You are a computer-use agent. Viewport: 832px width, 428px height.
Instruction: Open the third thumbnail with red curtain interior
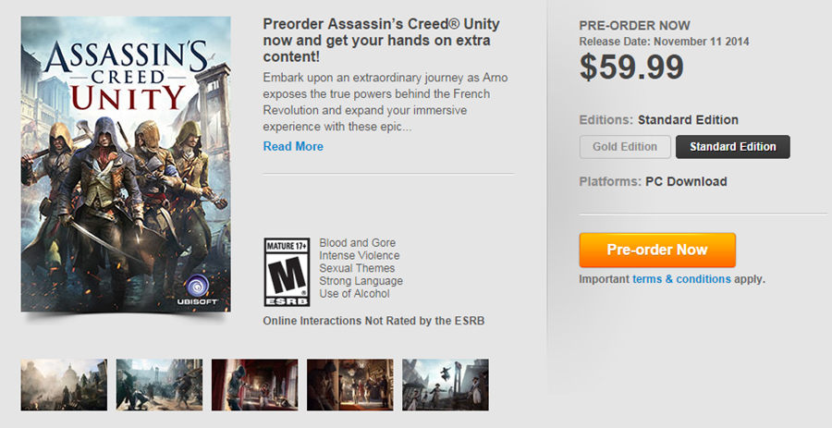coord(254,385)
